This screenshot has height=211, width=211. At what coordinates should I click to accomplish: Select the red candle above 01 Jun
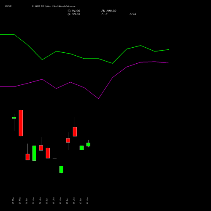click(x=27, y=157)
